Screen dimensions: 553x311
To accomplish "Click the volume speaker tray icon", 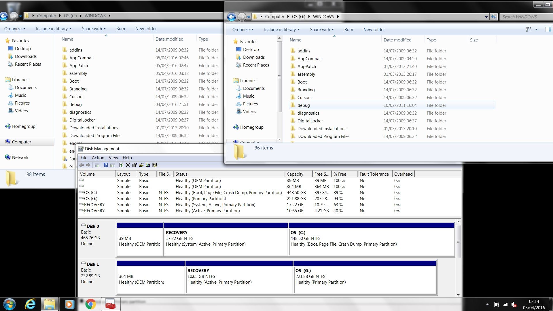I will click(514, 304).
